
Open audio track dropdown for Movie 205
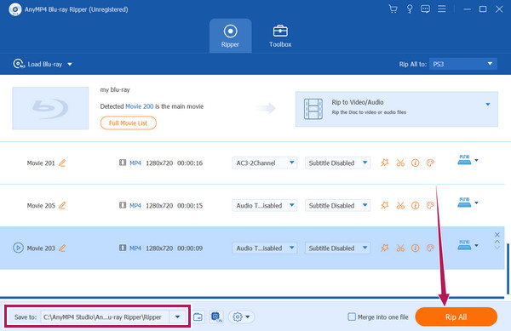coord(264,205)
